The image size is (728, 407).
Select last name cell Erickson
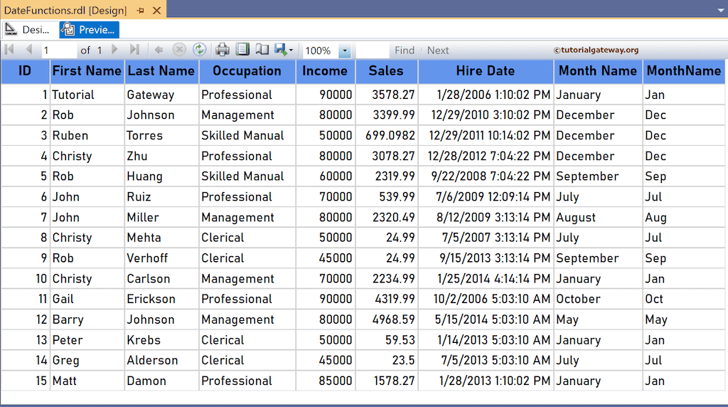[161, 300]
